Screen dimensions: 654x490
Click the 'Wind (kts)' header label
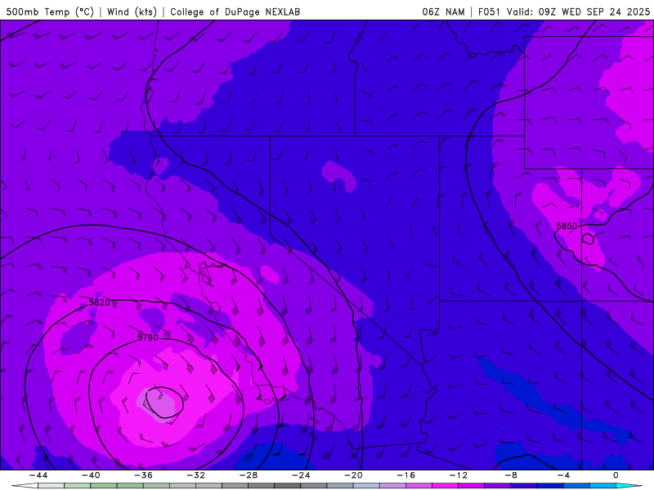pos(132,11)
